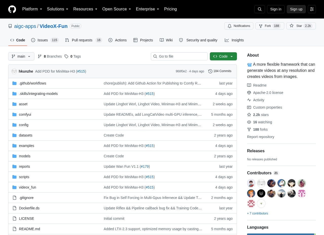
Task: Show the + 7 contributors link
Action: pos(257,213)
